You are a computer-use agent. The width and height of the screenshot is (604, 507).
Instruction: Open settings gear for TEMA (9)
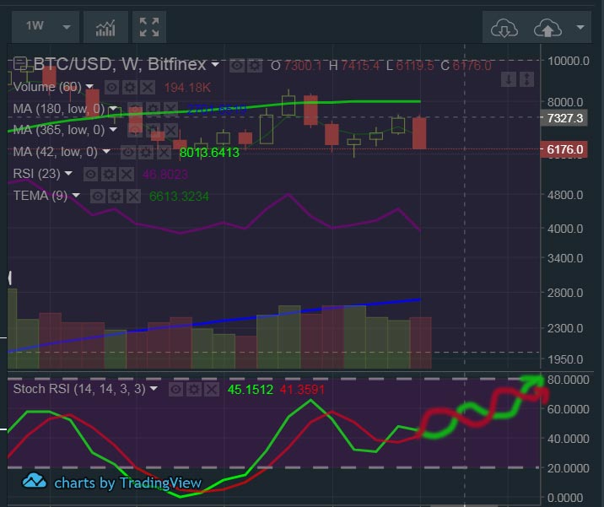[116, 196]
